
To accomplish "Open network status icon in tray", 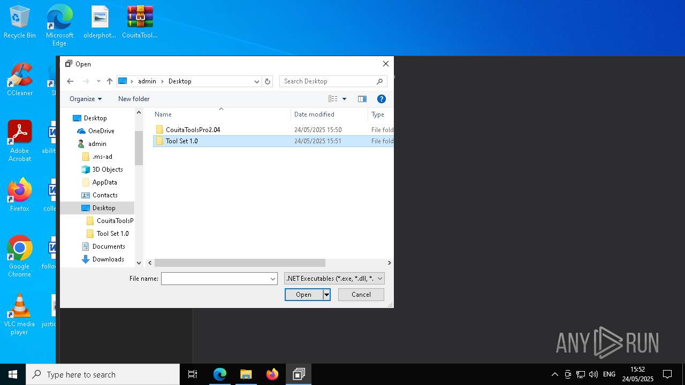I will pyautogui.click(x=580, y=374).
